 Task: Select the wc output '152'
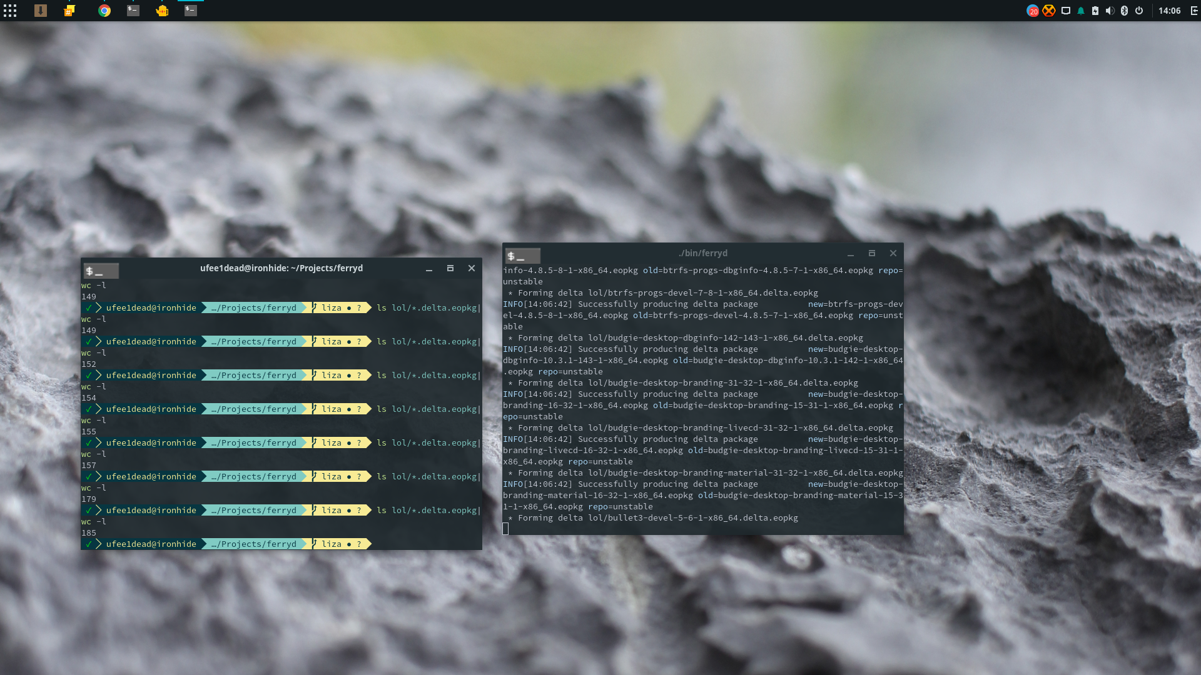click(x=89, y=364)
